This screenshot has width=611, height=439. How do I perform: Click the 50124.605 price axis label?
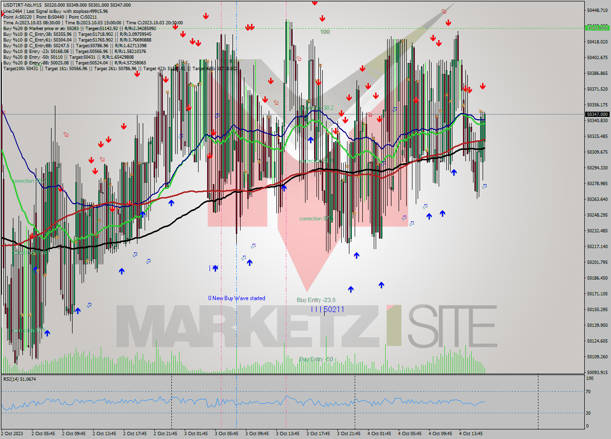598,341
